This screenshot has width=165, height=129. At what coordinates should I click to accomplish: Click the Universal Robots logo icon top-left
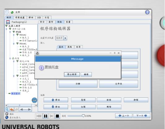pos(7,12)
